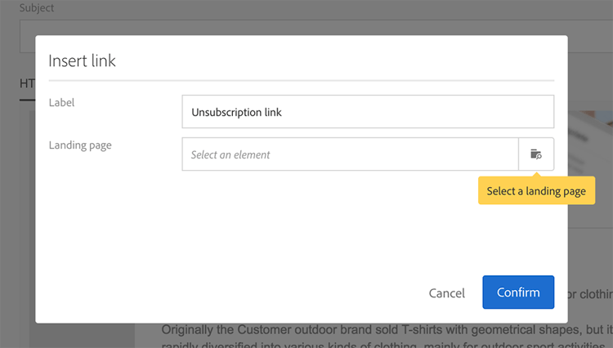
Task: Confirm the link insertion
Action: pos(518,292)
